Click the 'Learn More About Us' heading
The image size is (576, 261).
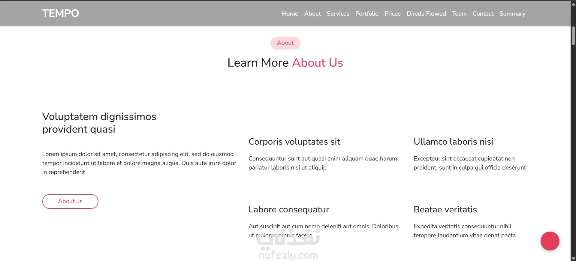click(285, 63)
